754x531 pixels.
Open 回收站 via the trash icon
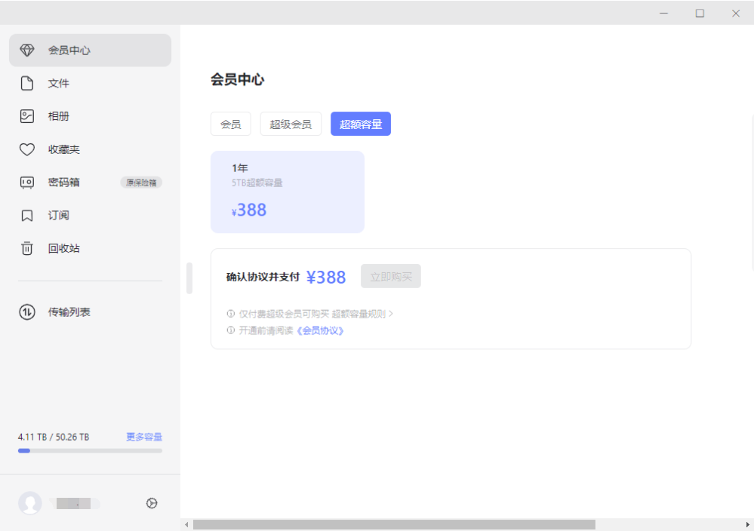(28, 248)
